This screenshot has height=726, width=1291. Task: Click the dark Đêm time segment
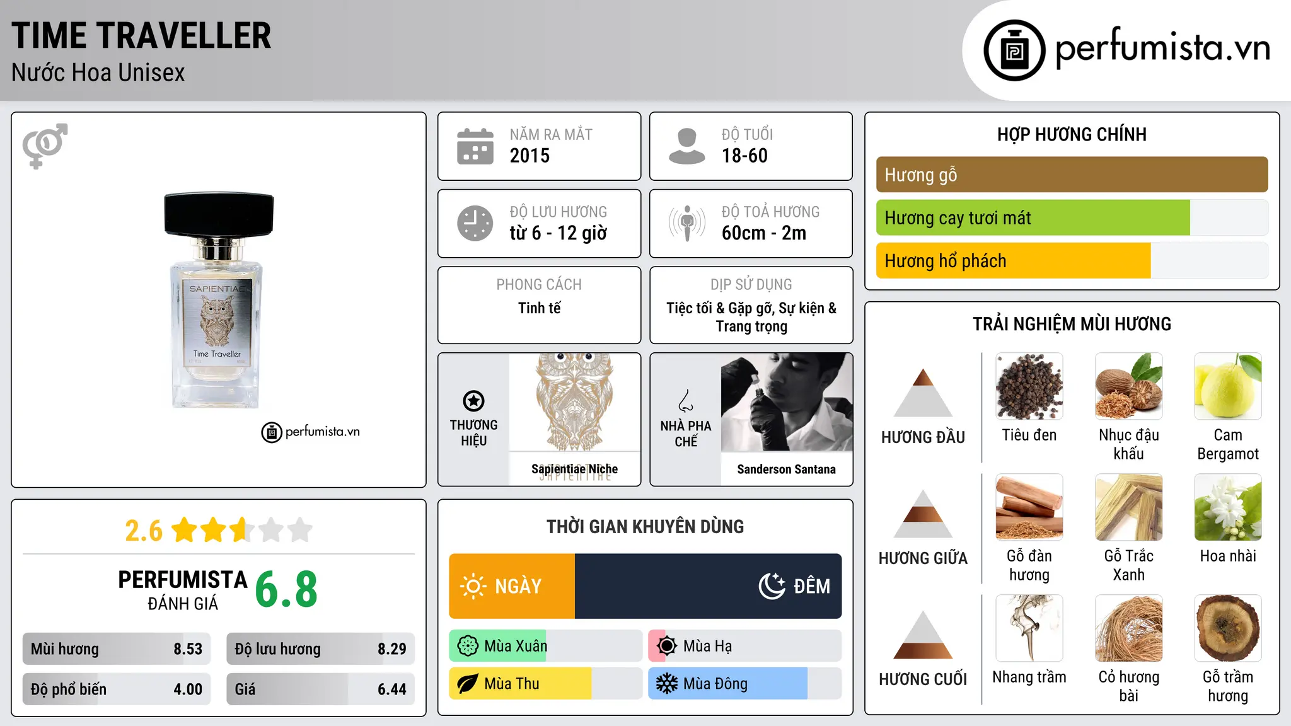tap(708, 586)
